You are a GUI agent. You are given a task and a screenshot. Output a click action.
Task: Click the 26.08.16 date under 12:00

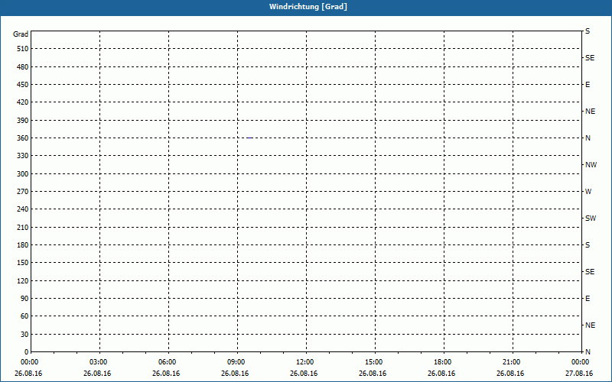point(304,374)
